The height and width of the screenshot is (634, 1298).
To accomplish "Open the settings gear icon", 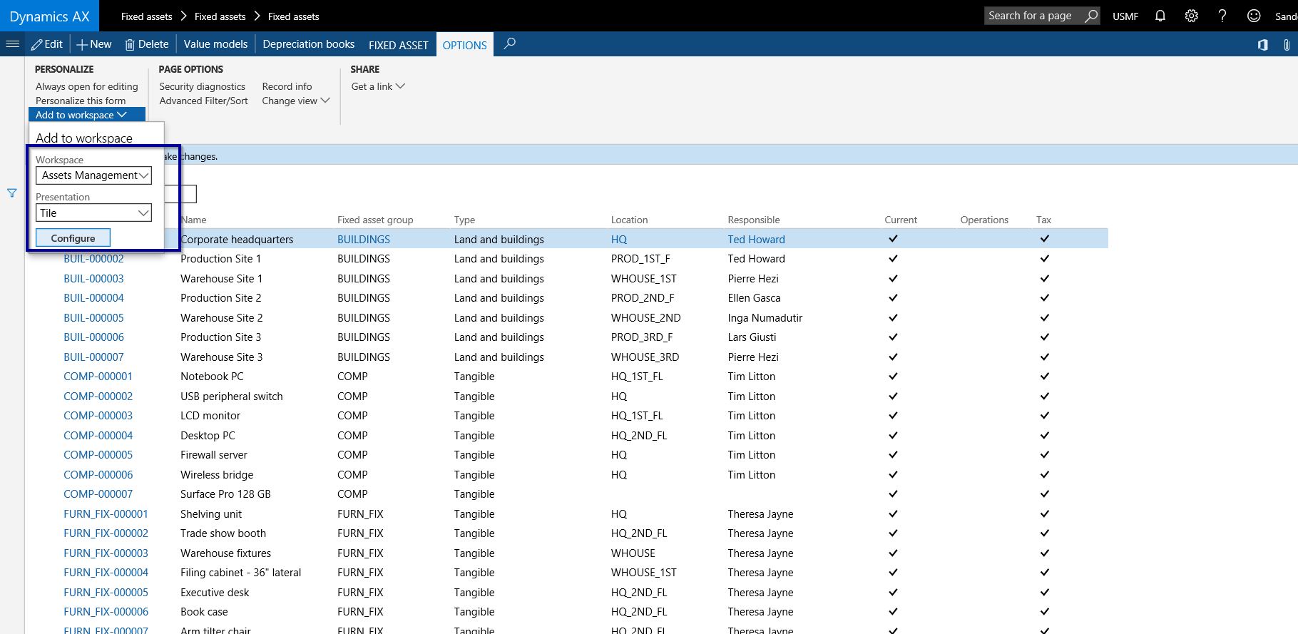I will coord(1191,16).
